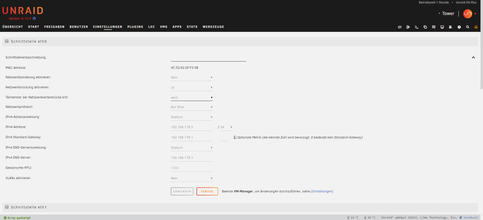Click the logout icon in header
Image resolution: width=483 pixels, height=220 pixels.
click(x=408, y=27)
